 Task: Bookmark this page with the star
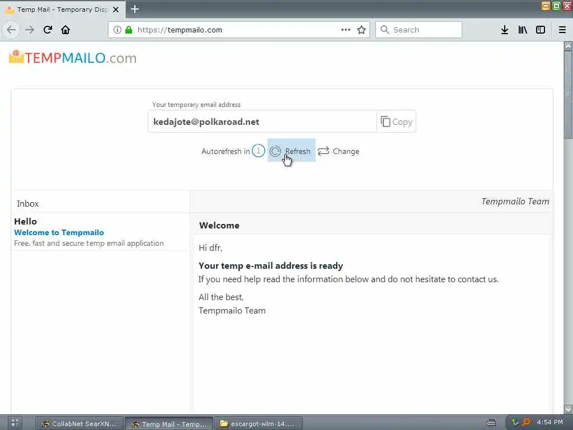click(x=361, y=30)
